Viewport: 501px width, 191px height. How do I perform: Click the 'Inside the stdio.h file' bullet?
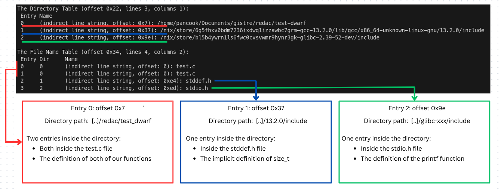point(391,148)
